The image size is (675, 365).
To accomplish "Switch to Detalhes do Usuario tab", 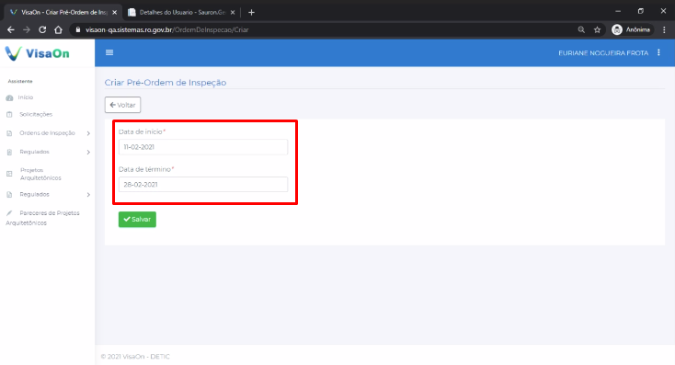I will tap(182, 13).
